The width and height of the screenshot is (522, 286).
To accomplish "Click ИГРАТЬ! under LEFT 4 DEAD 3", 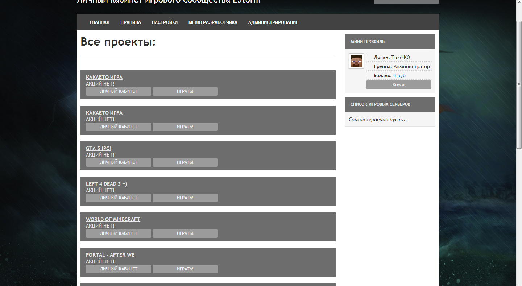I will point(185,198).
